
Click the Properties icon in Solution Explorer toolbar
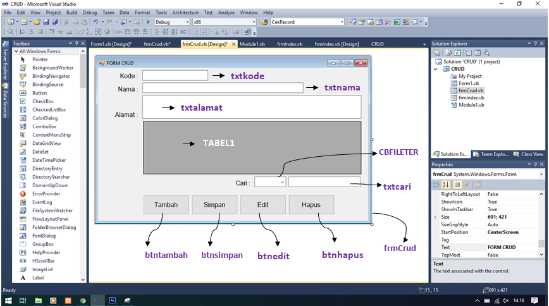pyautogui.click(x=437, y=53)
